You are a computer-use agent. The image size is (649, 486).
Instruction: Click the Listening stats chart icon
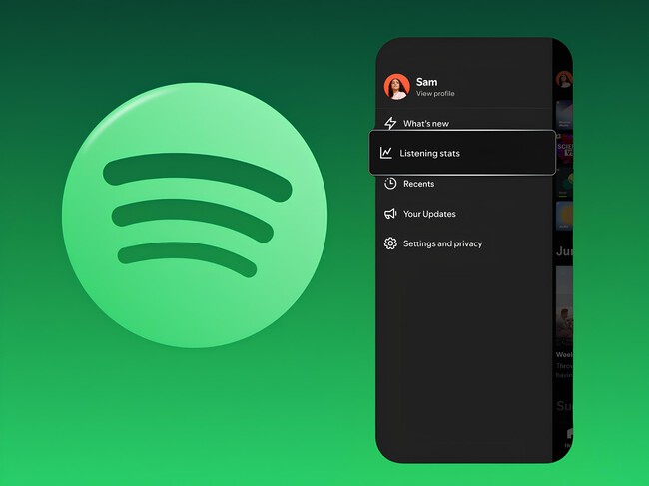(386, 153)
